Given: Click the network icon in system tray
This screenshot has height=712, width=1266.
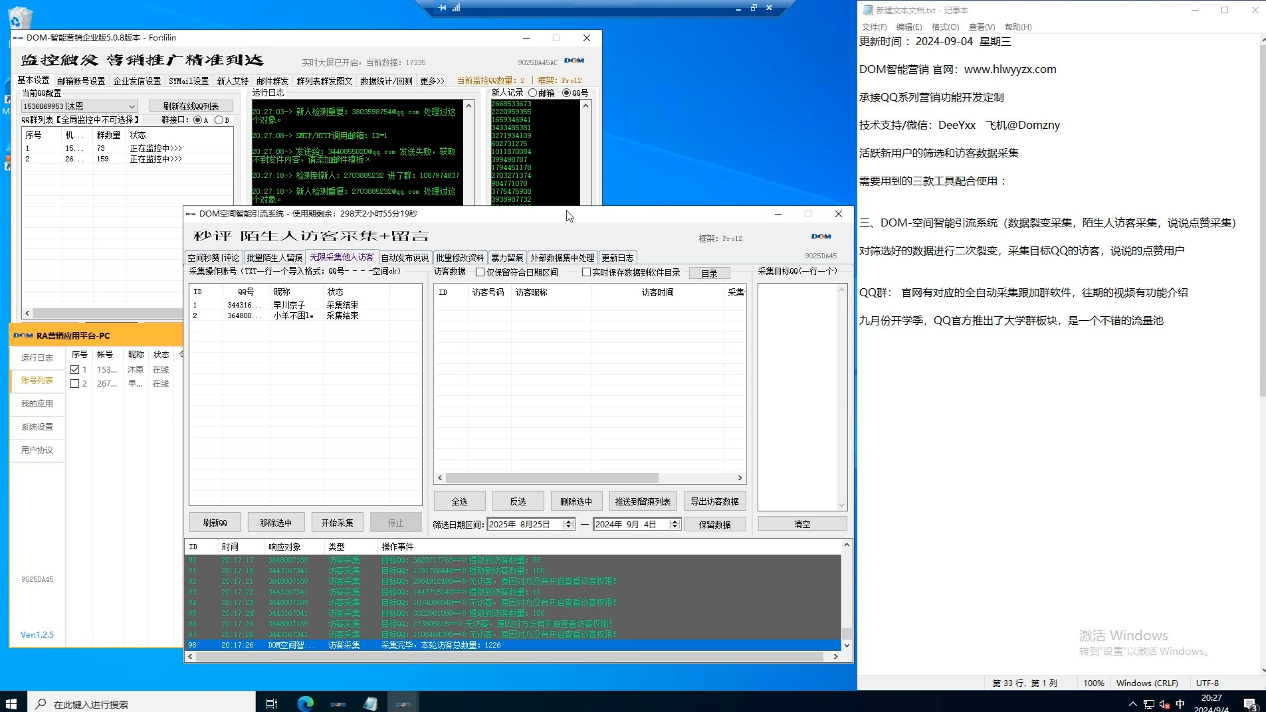Looking at the screenshot, I should pos(1148,704).
